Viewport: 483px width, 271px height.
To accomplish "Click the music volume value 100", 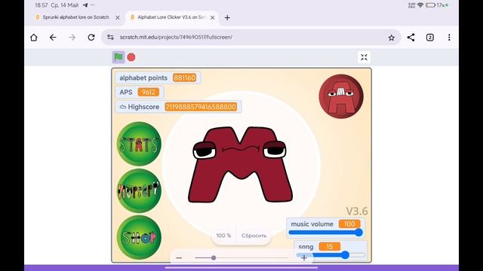I will [x=349, y=224].
